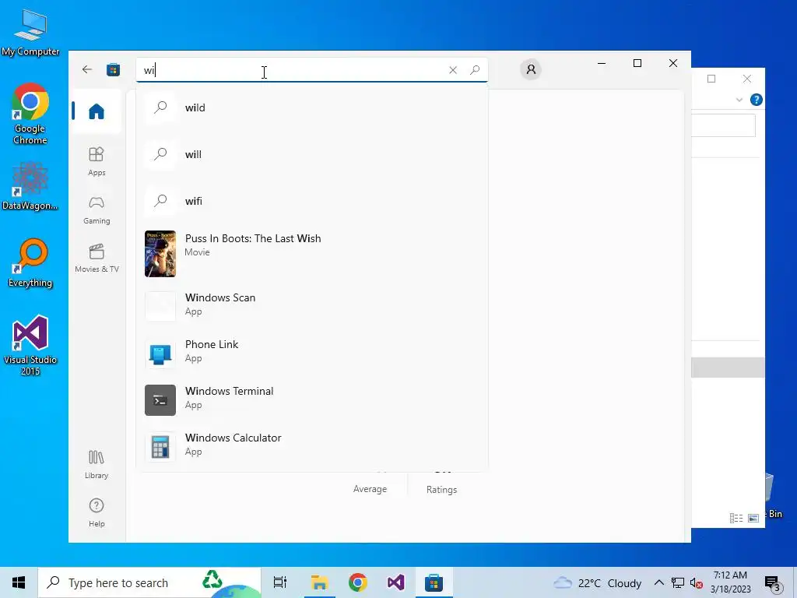Switch to large icons view in background window
Image resolution: width=797 pixels, height=598 pixels.
(753, 518)
